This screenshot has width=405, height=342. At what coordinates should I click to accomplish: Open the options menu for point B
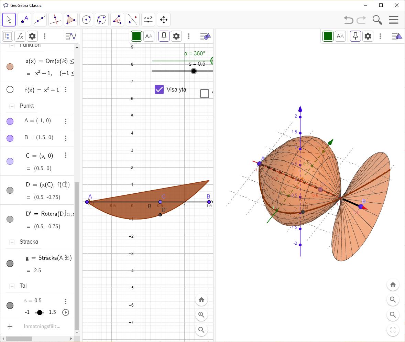coord(66,138)
